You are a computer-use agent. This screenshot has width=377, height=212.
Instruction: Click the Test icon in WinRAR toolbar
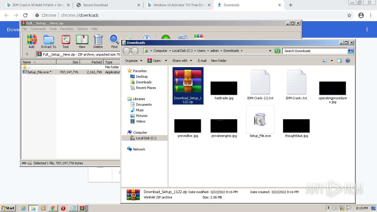pyautogui.click(x=66, y=41)
